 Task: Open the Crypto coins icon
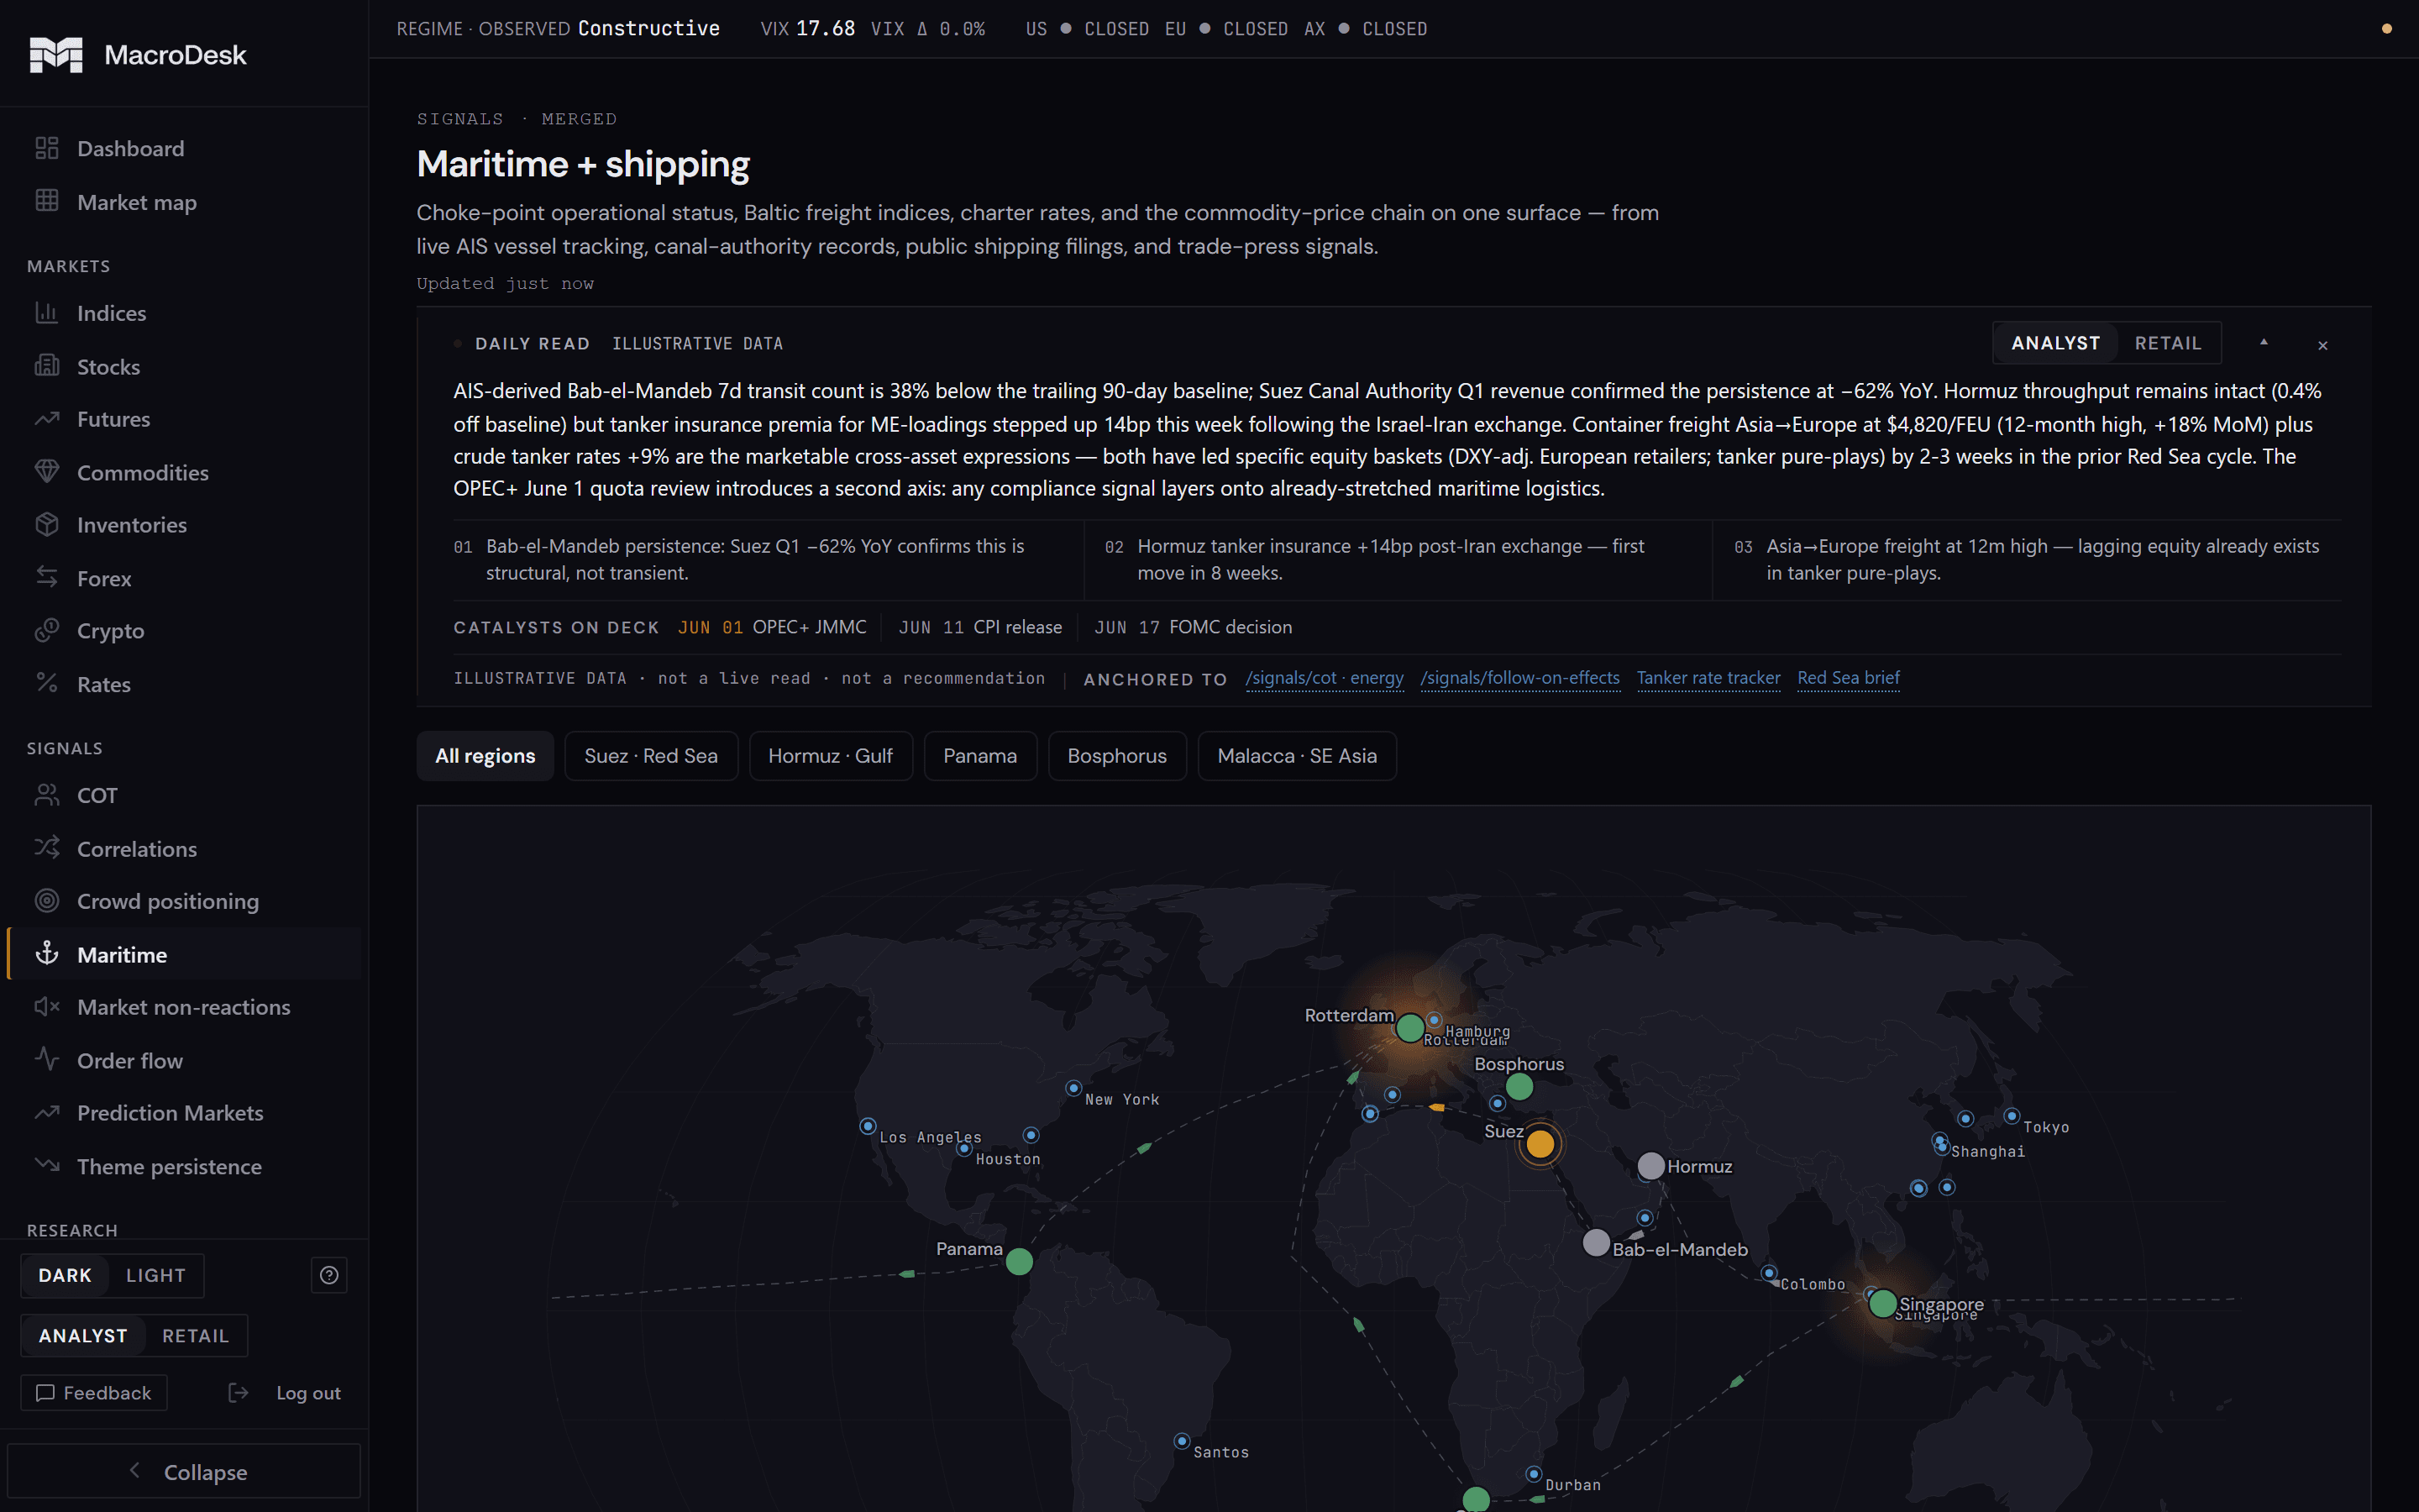[x=47, y=630]
